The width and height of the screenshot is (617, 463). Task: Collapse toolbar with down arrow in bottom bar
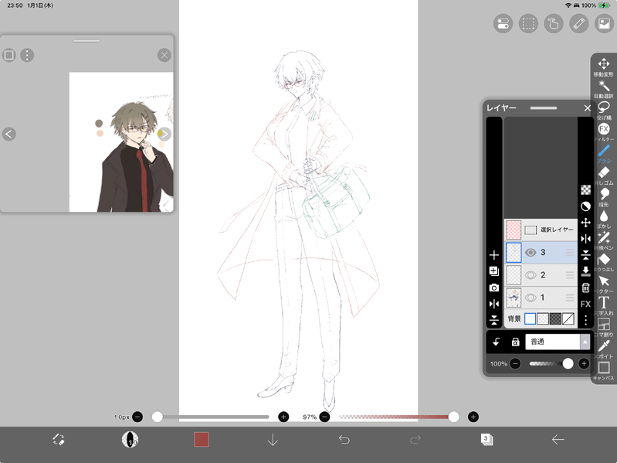pyautogui.click(x=273, y=440)
